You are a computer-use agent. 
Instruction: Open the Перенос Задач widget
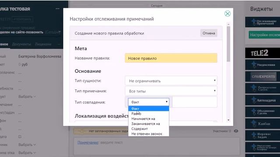(x=262, y=135)
